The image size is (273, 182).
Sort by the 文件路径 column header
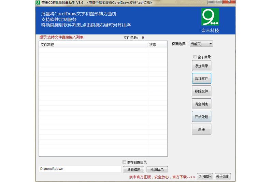pyautogui.click(x=93, y=45)
